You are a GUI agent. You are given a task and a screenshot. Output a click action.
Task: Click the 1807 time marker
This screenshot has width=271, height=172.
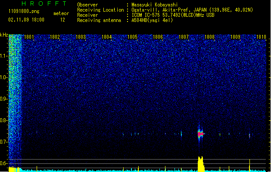[x=184, y=37]
